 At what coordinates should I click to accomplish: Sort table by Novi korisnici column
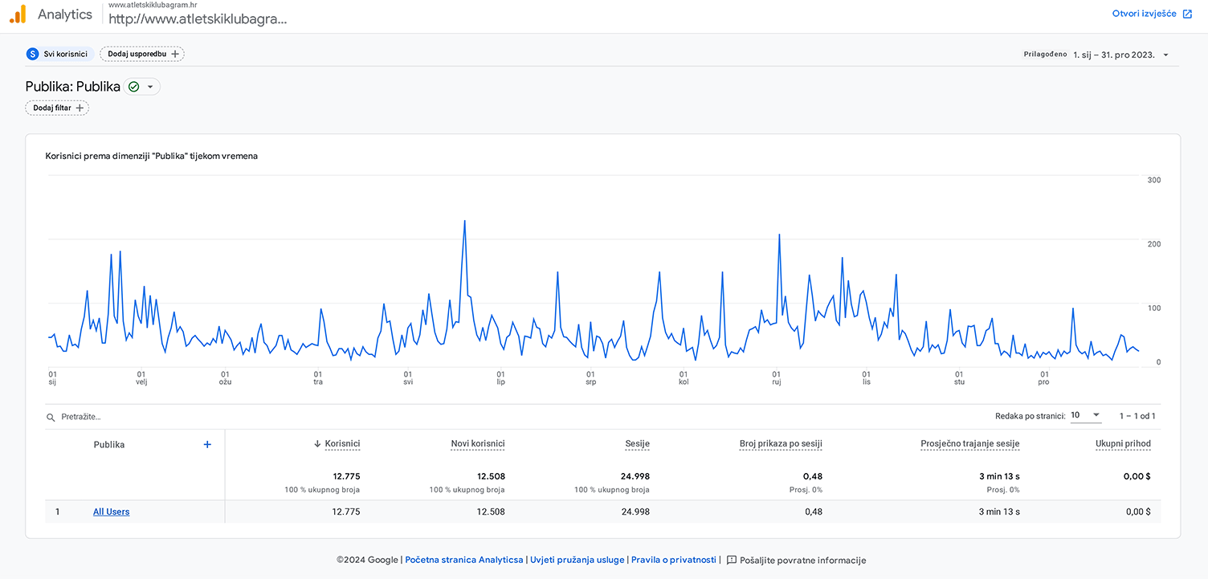[x=478, y=444]
